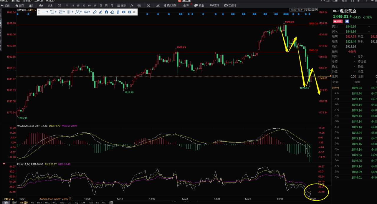
Task: Select the MA indicator
Action: (32, 203)
